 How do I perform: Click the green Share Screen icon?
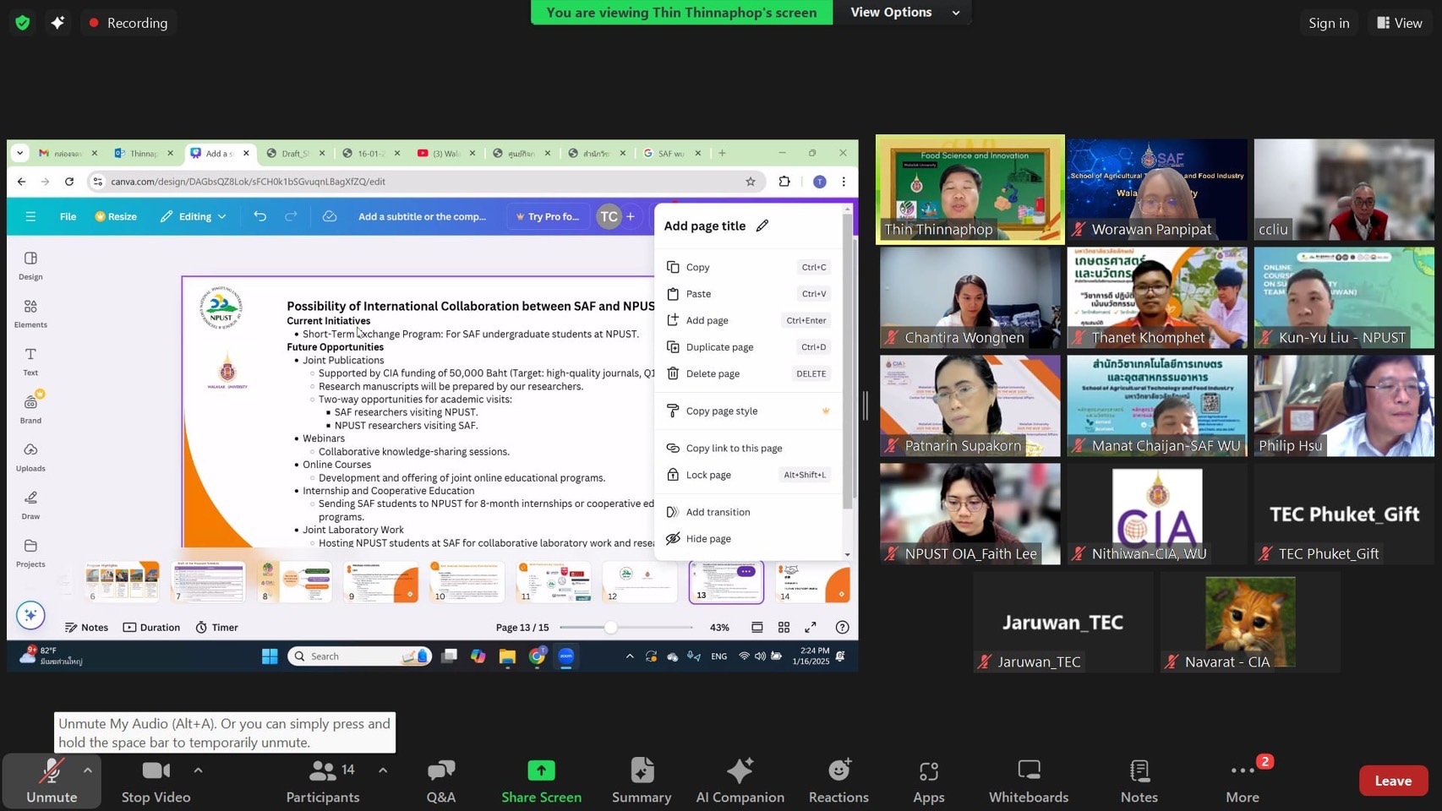pos(541,771)
